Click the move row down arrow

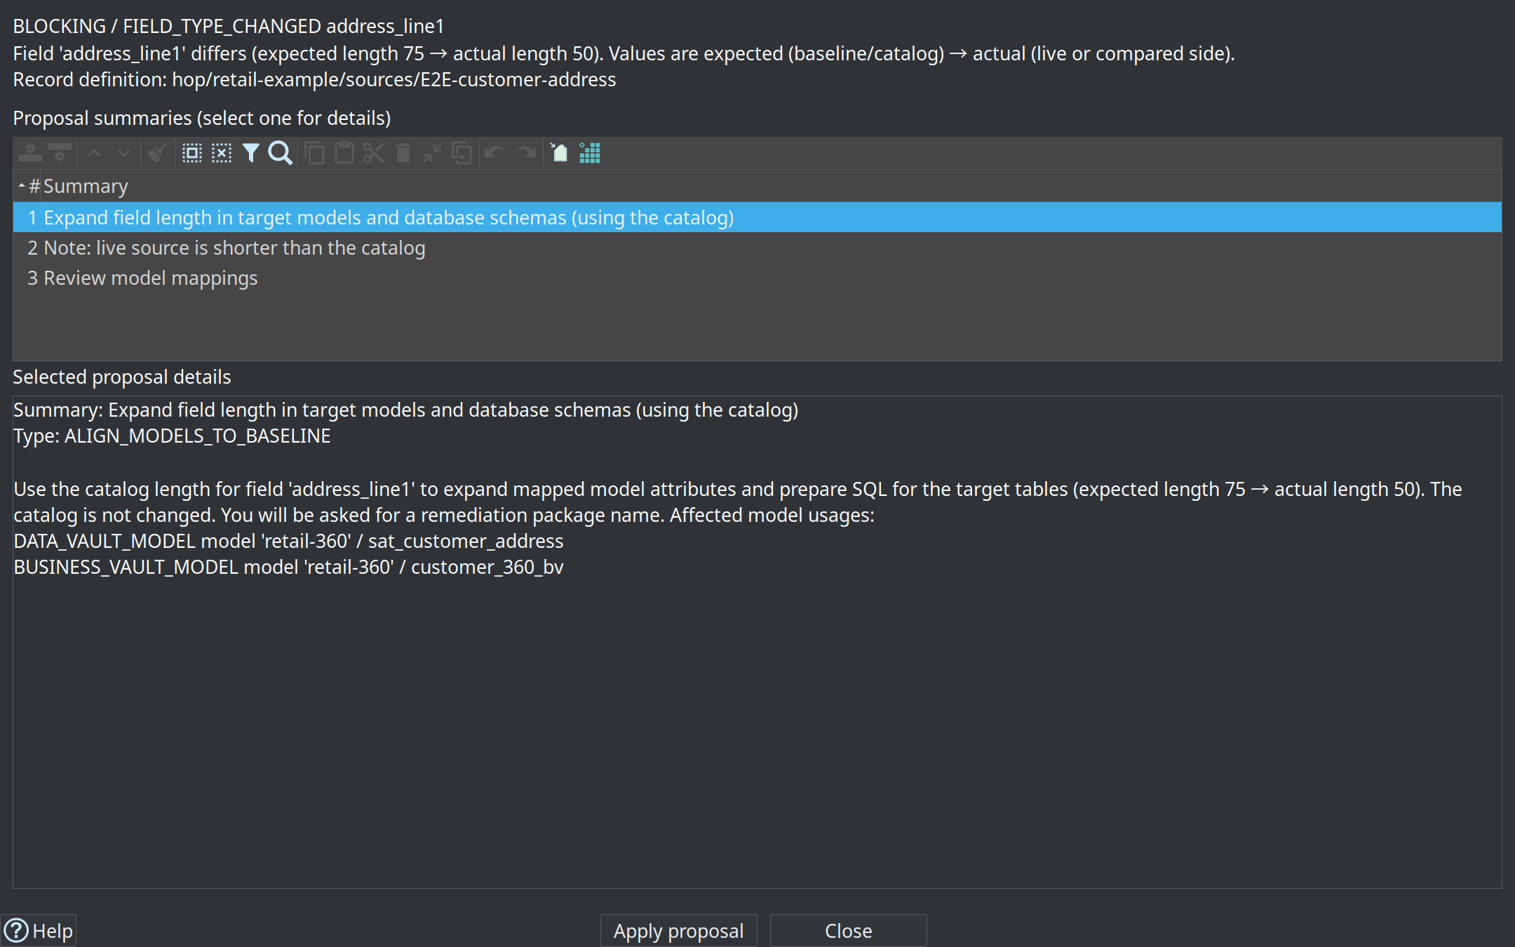tap(123, 153)
